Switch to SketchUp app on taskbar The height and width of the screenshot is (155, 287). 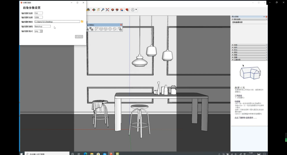[x=111, y=154]
